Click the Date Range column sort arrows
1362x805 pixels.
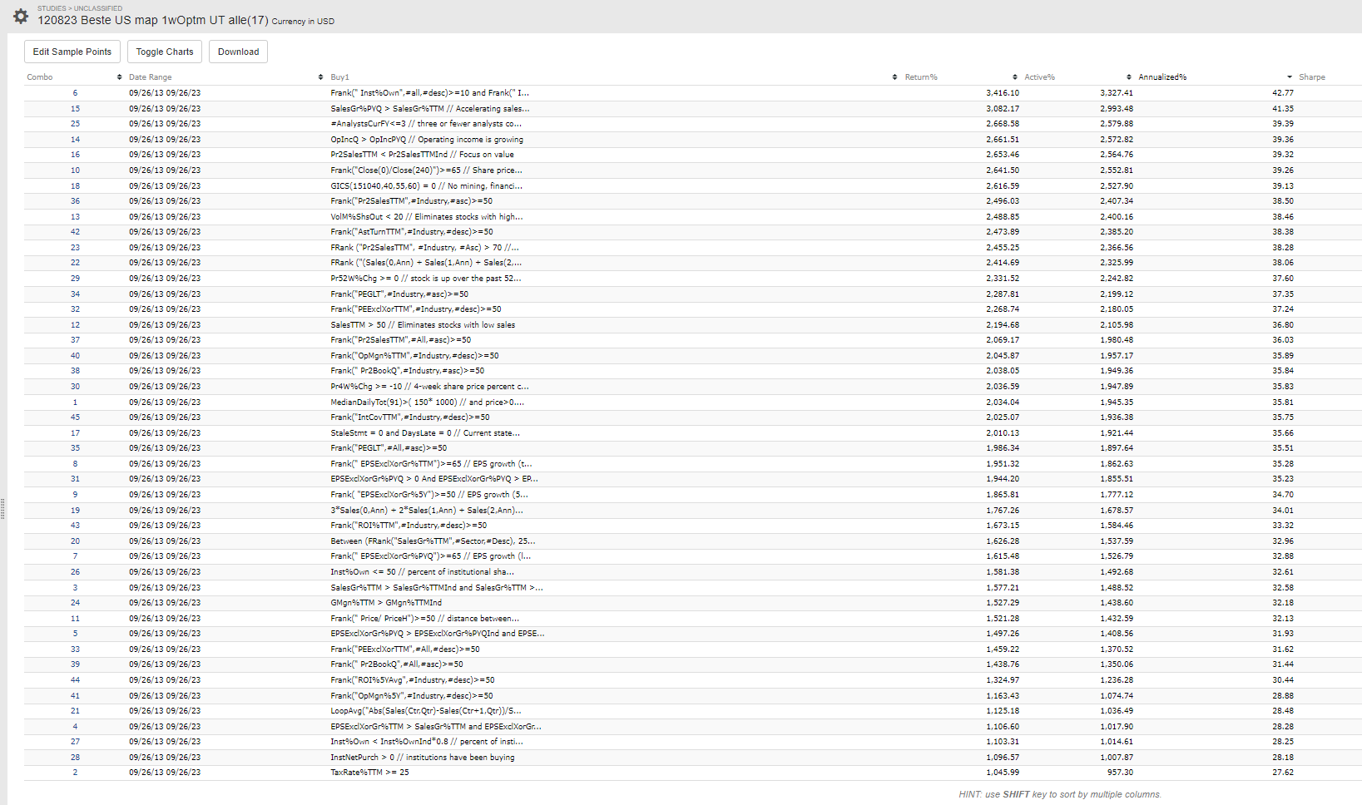[320, 77]
